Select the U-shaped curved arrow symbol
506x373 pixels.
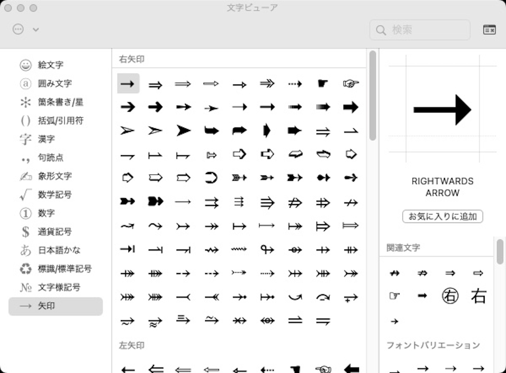pos(211,178)
